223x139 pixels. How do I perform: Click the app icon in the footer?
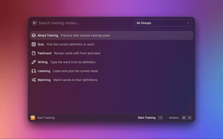point(33,118)
